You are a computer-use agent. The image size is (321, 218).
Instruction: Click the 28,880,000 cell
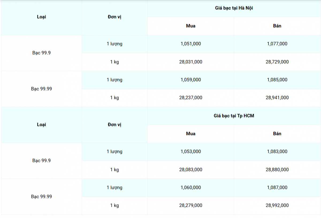click(x=277, y=170)
